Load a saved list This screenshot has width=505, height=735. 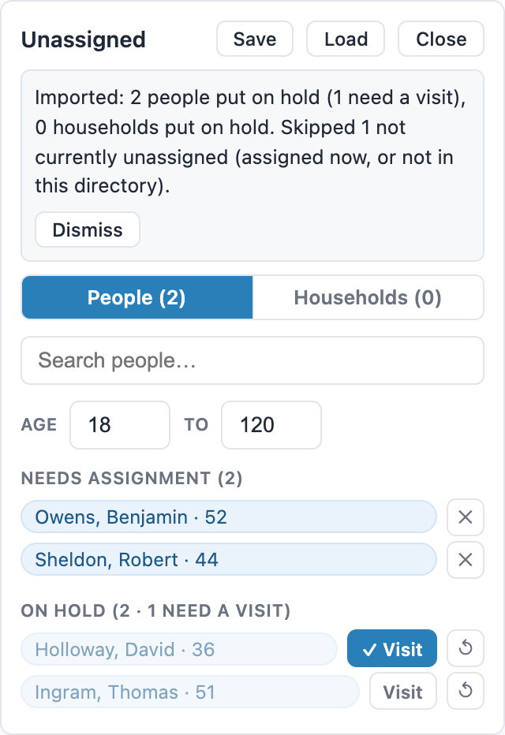[346, 39]
